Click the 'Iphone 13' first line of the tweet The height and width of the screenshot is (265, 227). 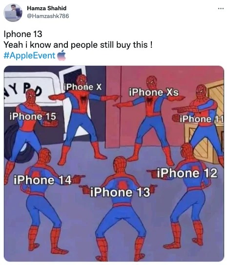click(23, 34)
